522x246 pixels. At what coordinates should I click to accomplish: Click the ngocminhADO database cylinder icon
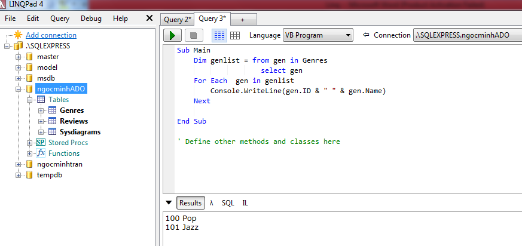pos(29,89)
